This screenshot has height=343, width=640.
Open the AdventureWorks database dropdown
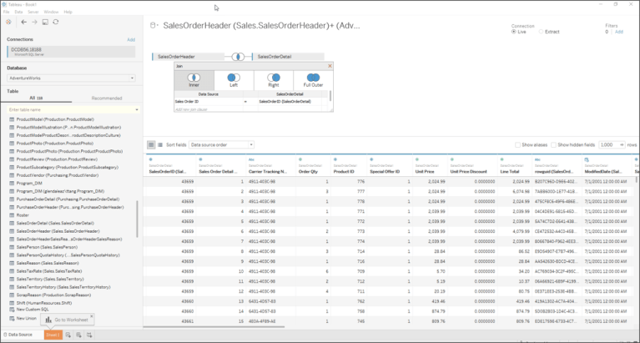[70, 78]
